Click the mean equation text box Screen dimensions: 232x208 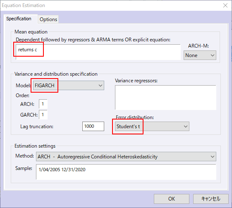98,52
